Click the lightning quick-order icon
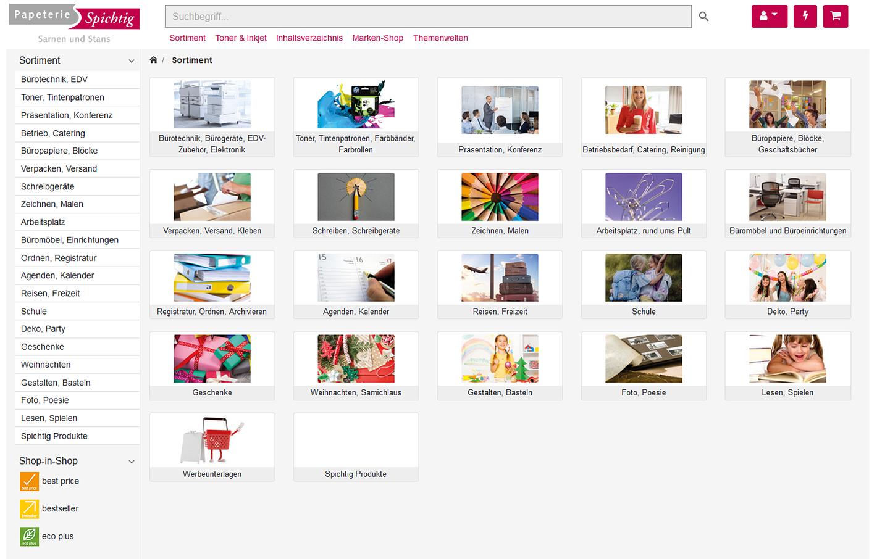 [805, 16]
